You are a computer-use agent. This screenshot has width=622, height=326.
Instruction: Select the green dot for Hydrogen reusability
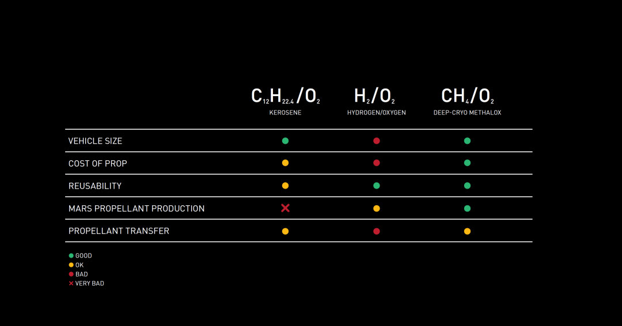point(377,186)
